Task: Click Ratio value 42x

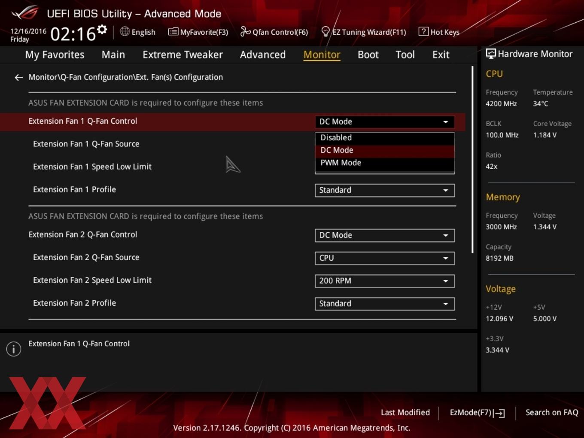Action: (492, 167)
